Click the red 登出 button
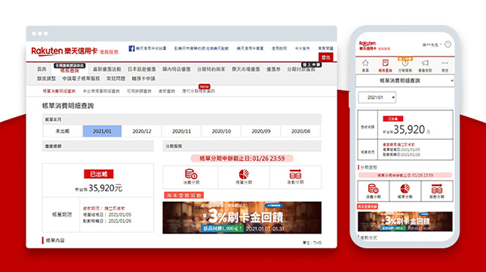This screenshot has height=272, width=486. 326,57
